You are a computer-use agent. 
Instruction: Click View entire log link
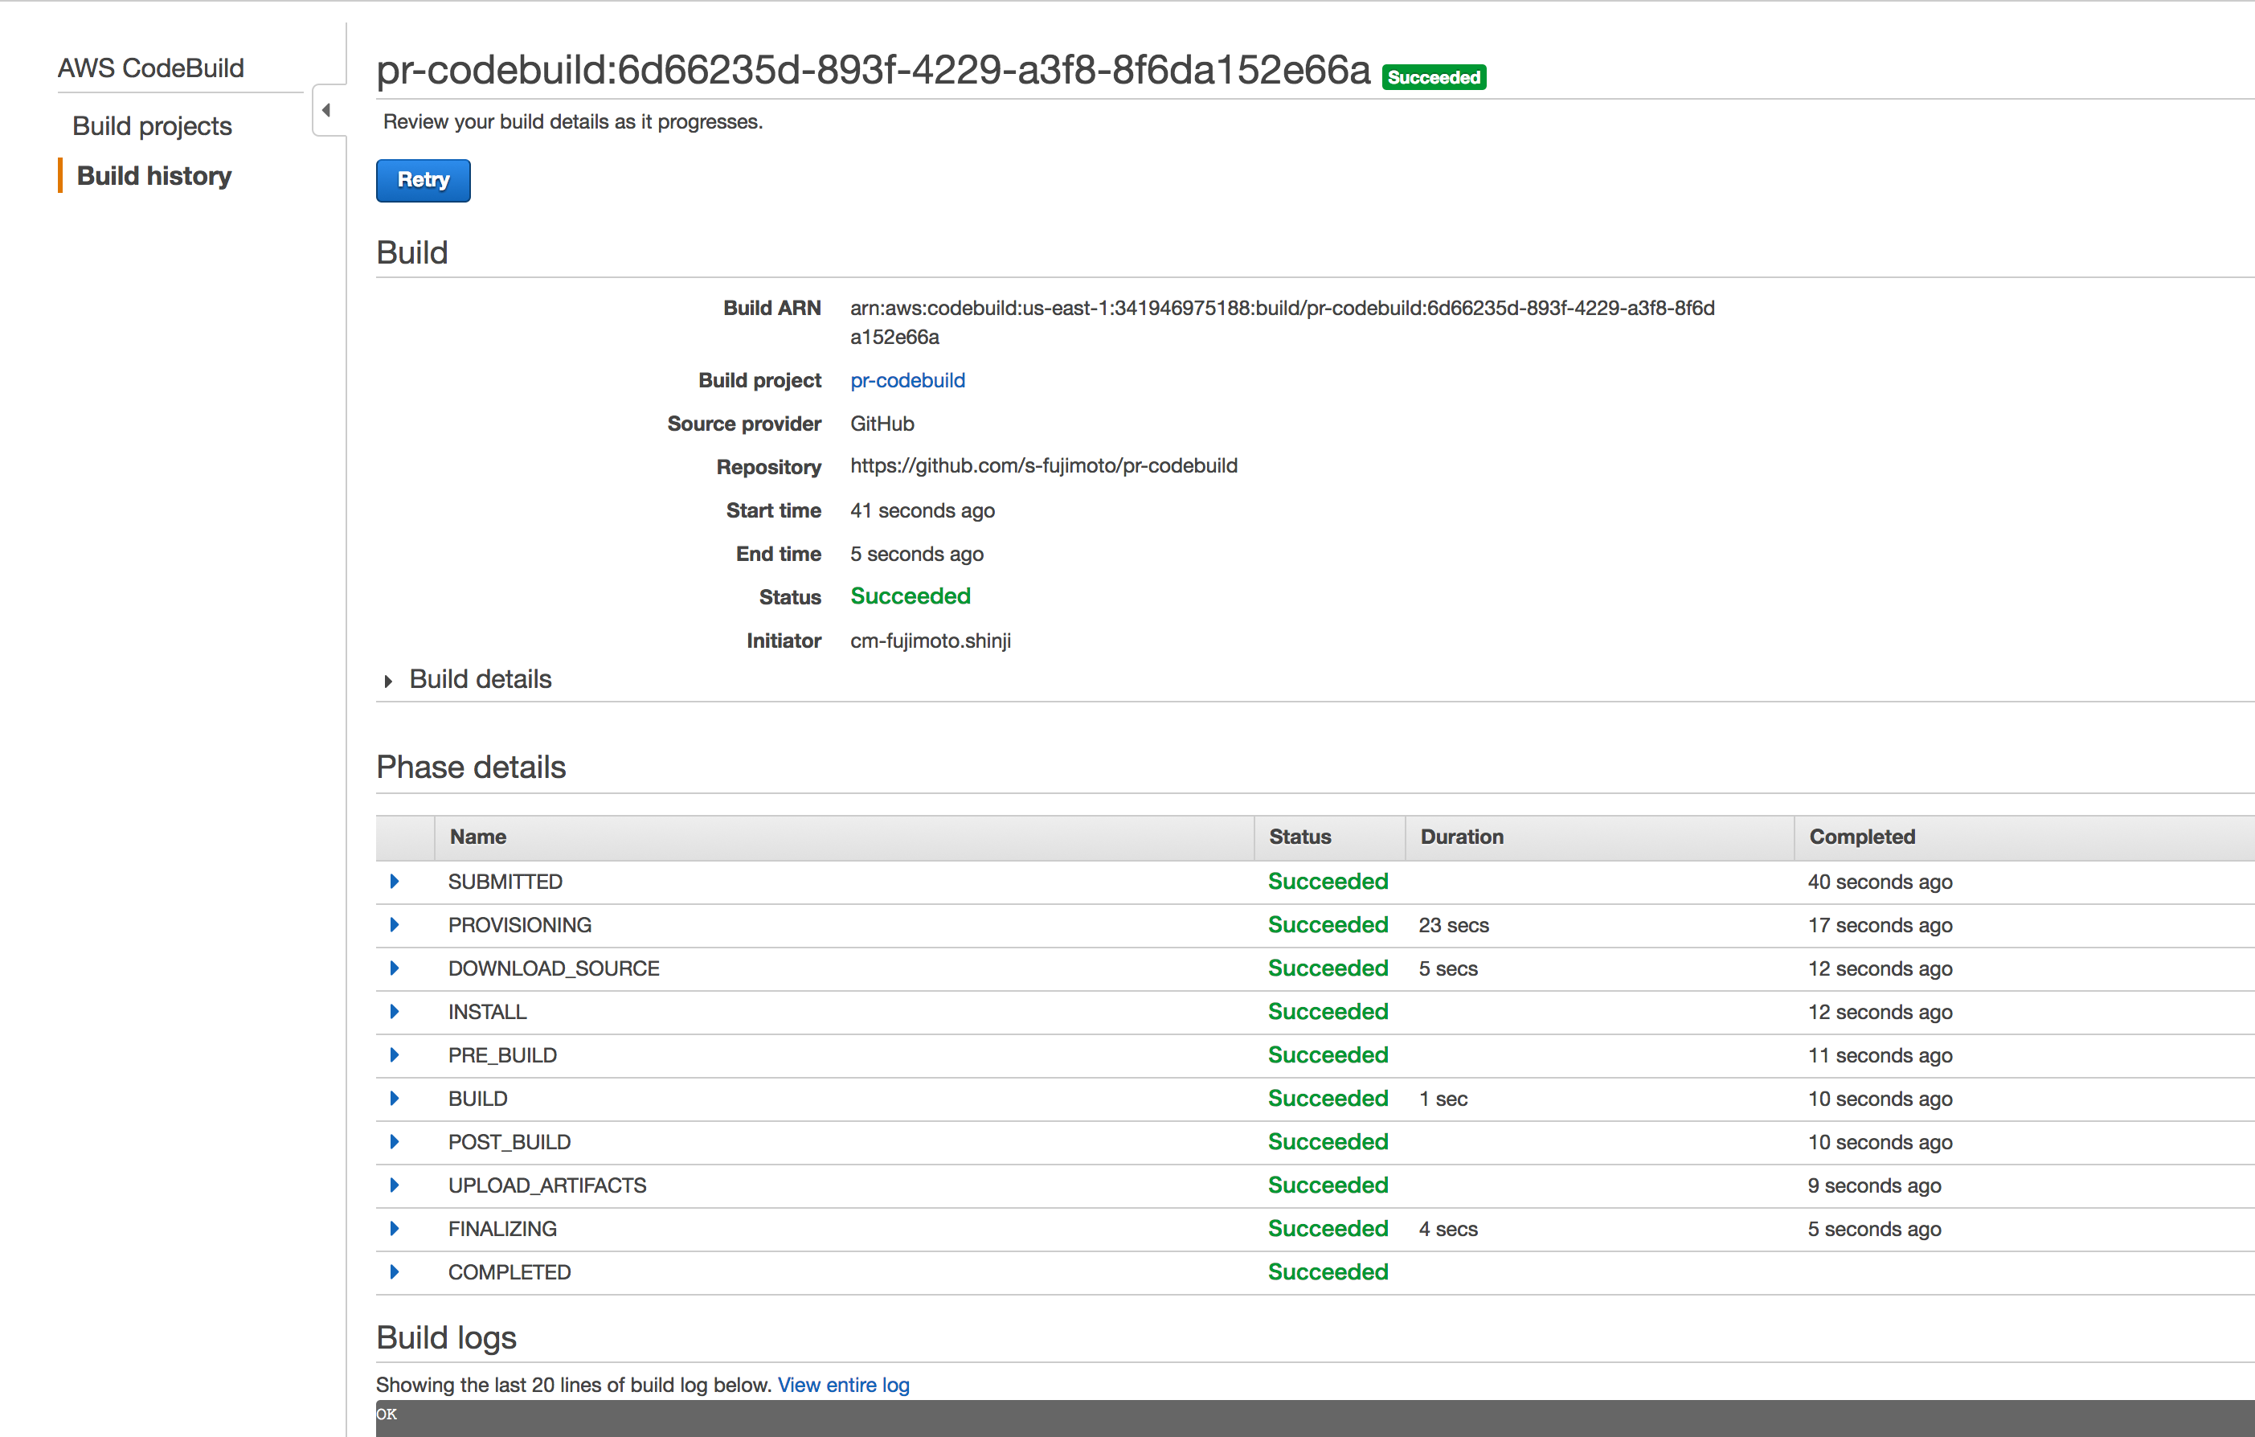coord(842,1385)
